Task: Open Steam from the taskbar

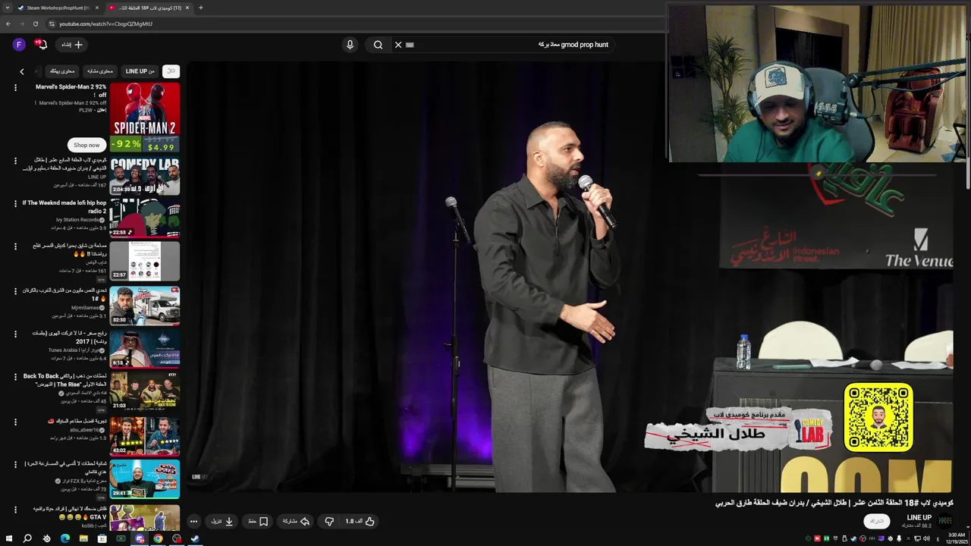Action: [195, 538]
